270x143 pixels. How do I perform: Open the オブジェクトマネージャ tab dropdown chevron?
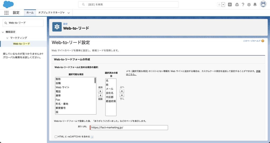click(69, 13)
